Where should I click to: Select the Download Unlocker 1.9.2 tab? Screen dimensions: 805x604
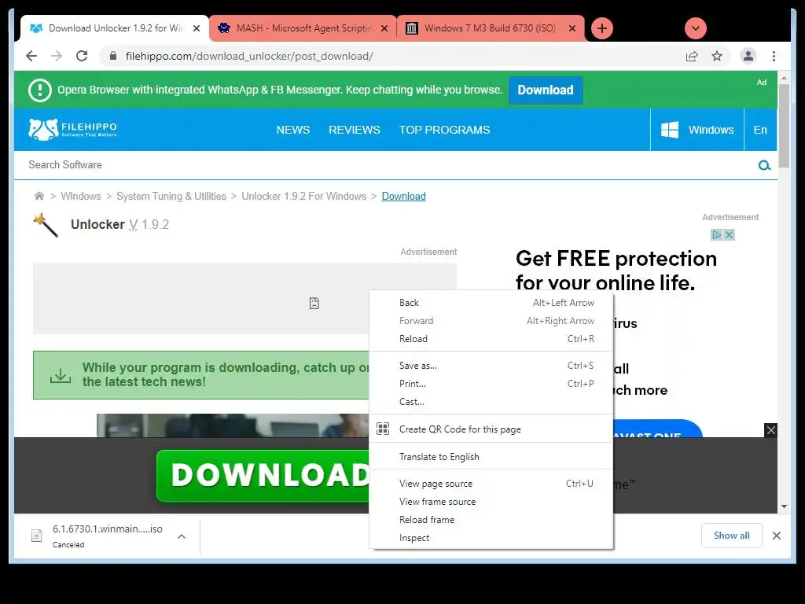coord(115,28)
